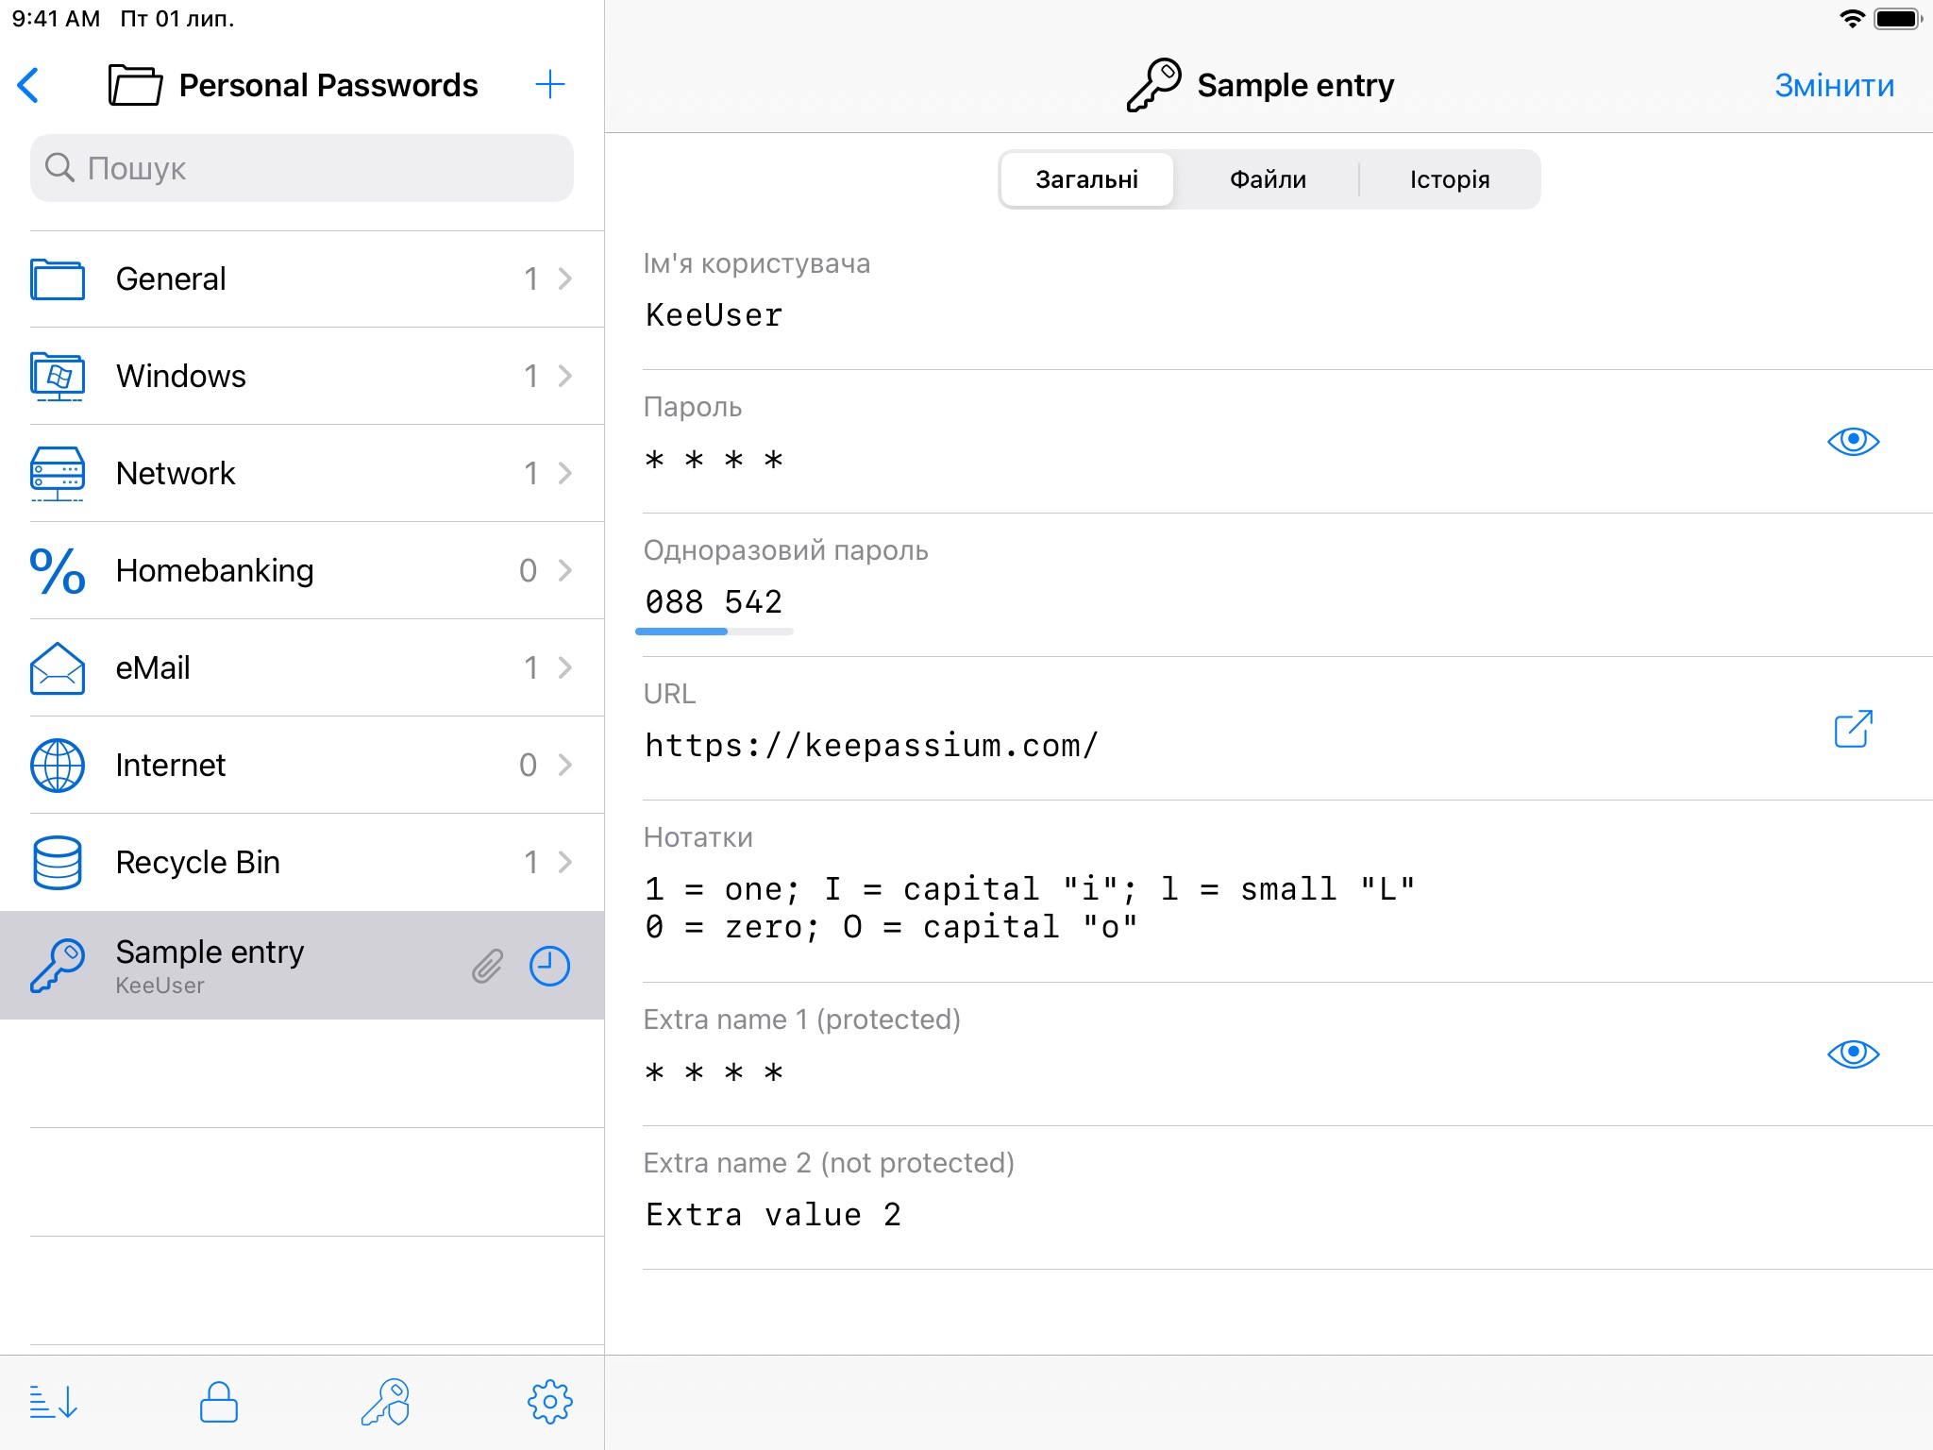Screen dimensions: 1933x1450
Task: Tap the search input field
Action: (298, 167)
